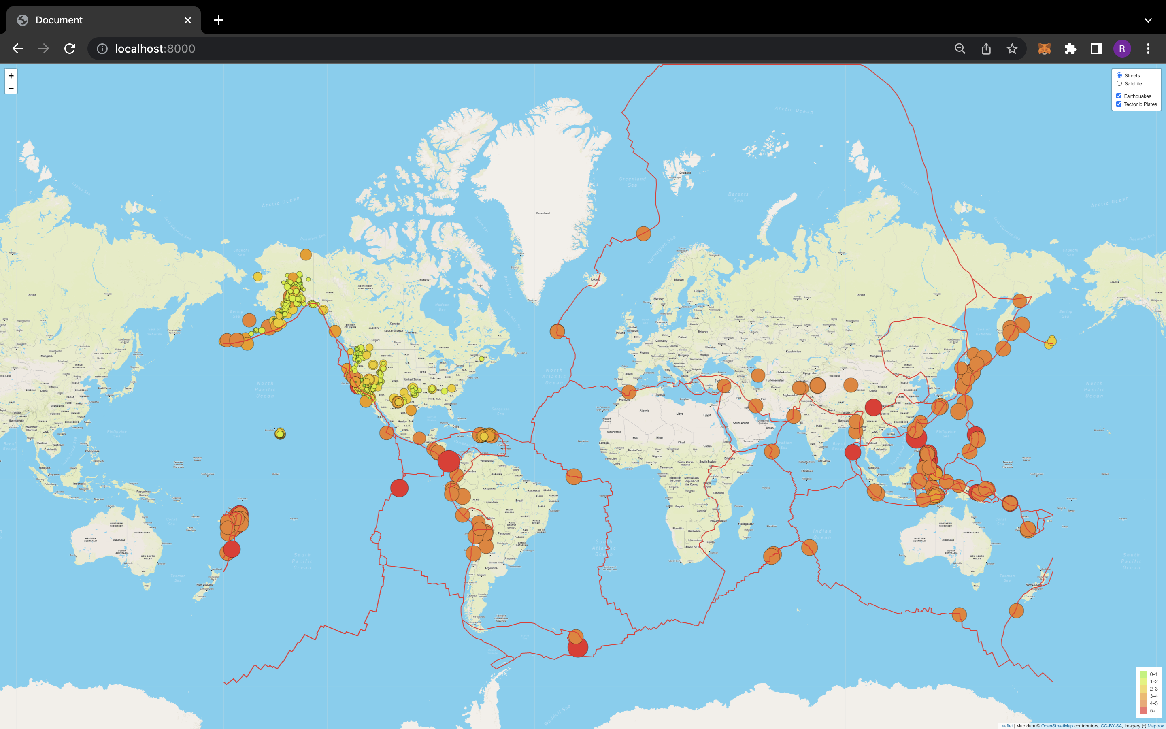Reload the page
This screenshot has height=729, width=1166.
tap(69, 48)
